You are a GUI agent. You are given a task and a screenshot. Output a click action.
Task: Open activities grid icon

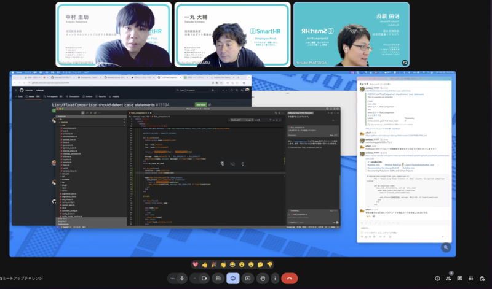[470, 279]
